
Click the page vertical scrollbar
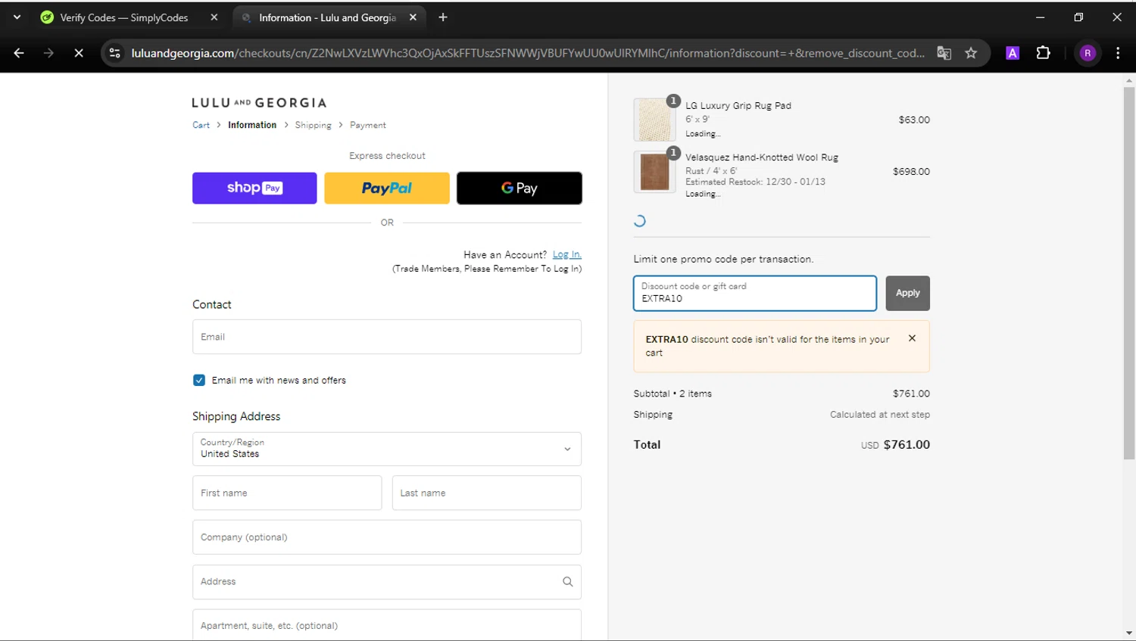pyautogui.click(x=1129, y=272)
